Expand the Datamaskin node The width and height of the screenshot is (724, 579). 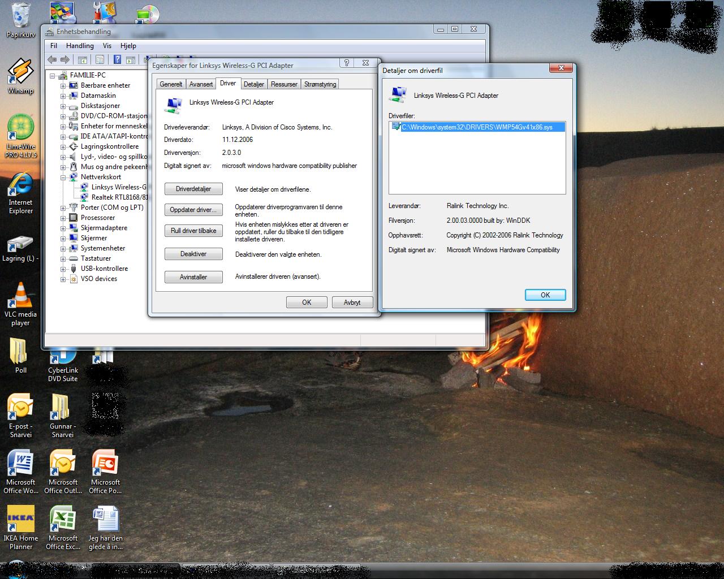click(x=63, y=96)
